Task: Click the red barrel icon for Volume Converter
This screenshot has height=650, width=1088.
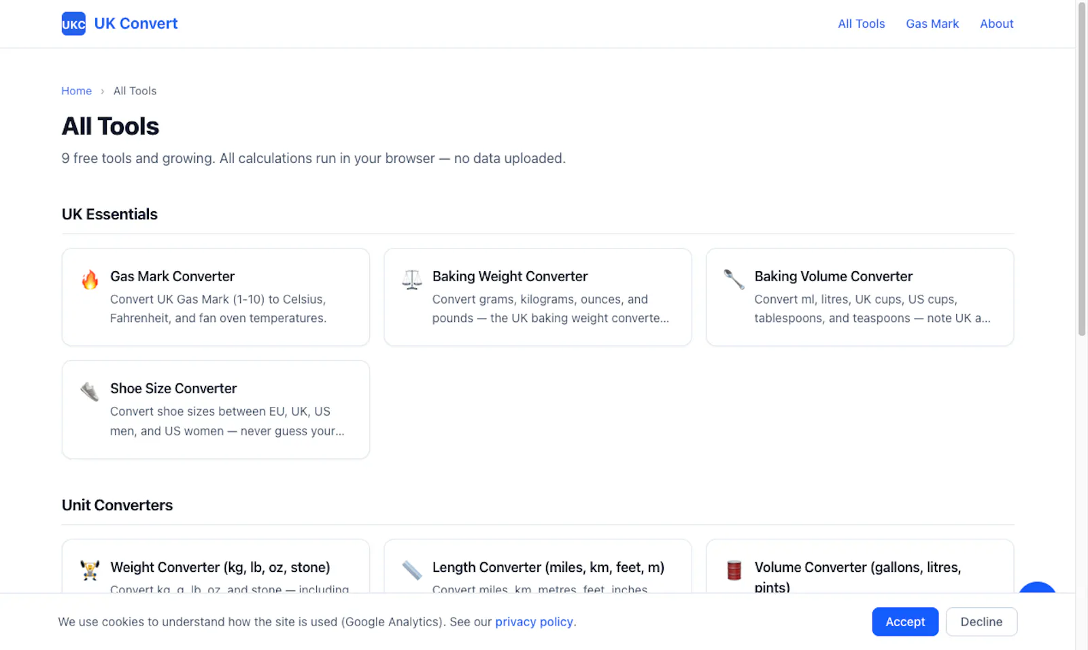Action: pos(734,570)
